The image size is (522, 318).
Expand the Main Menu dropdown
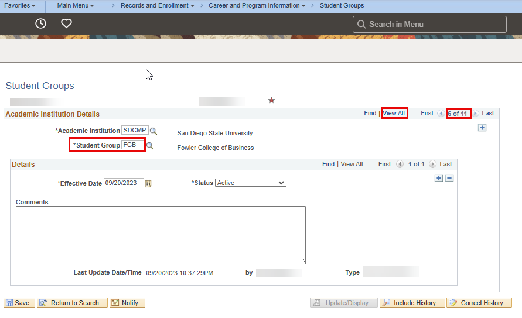[x=76, y=6]
